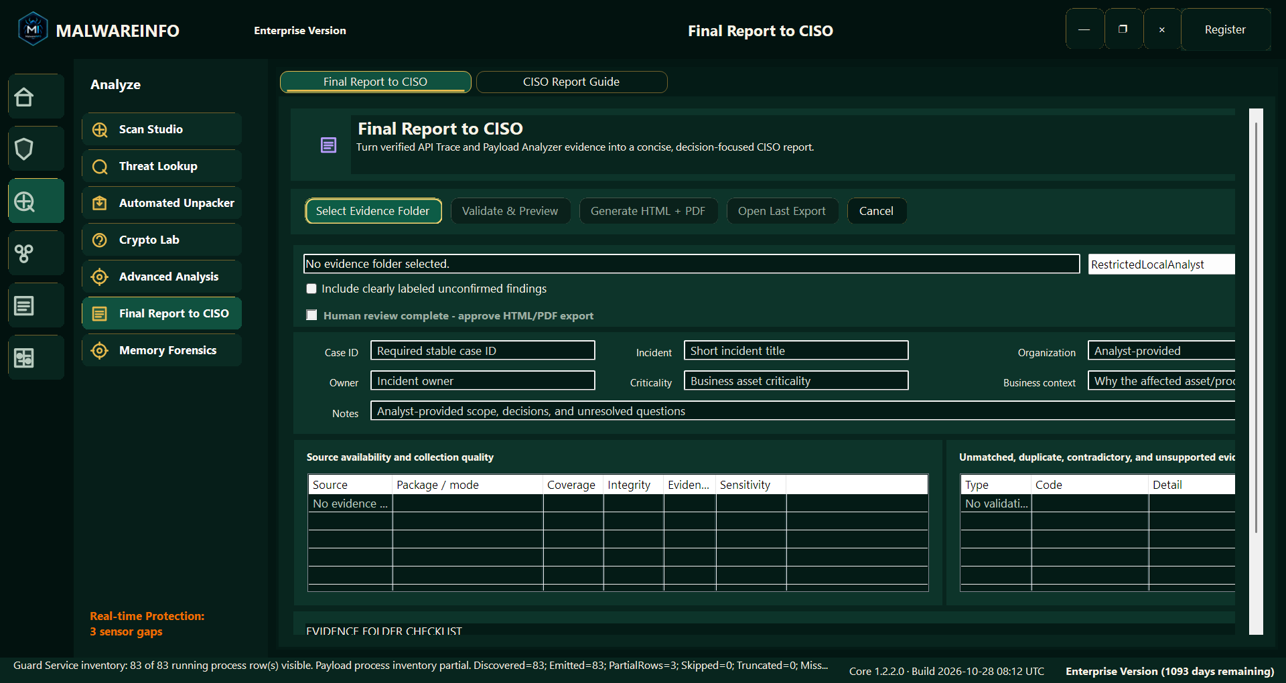Open the reports list sidebar icon

36,306
